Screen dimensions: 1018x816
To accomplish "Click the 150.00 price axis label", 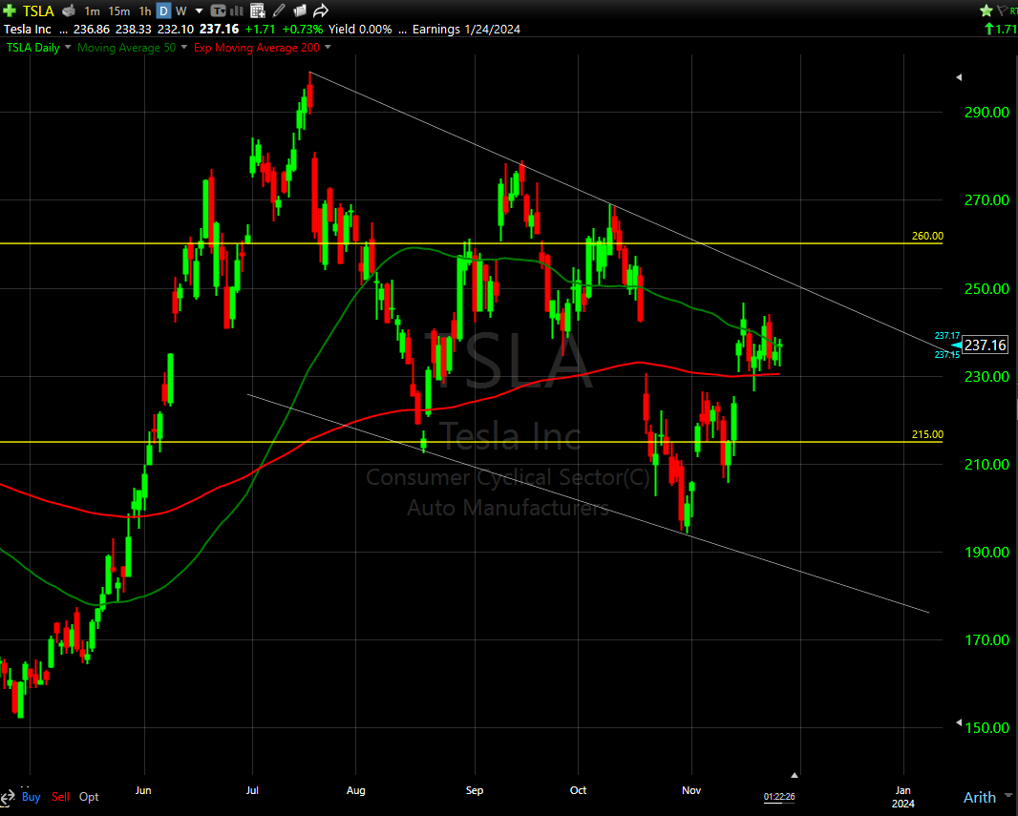I will coord(986,728).
